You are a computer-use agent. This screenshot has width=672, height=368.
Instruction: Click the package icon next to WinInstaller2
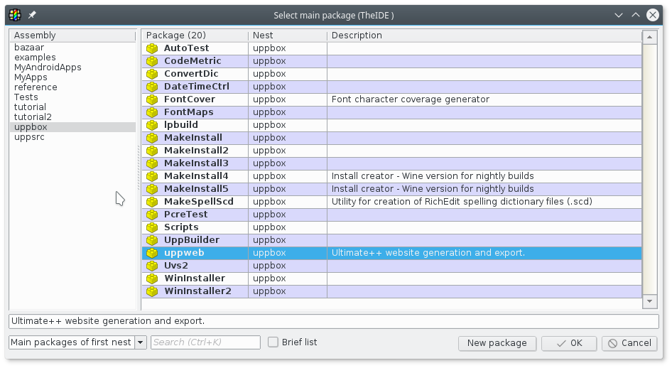tap(151, 291)
